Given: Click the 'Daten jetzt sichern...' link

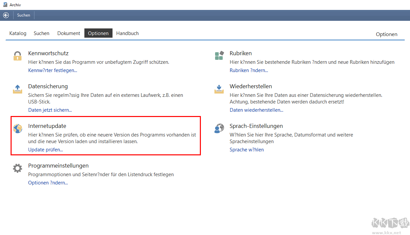Looking at the screenshot, I should coord(50,110).
